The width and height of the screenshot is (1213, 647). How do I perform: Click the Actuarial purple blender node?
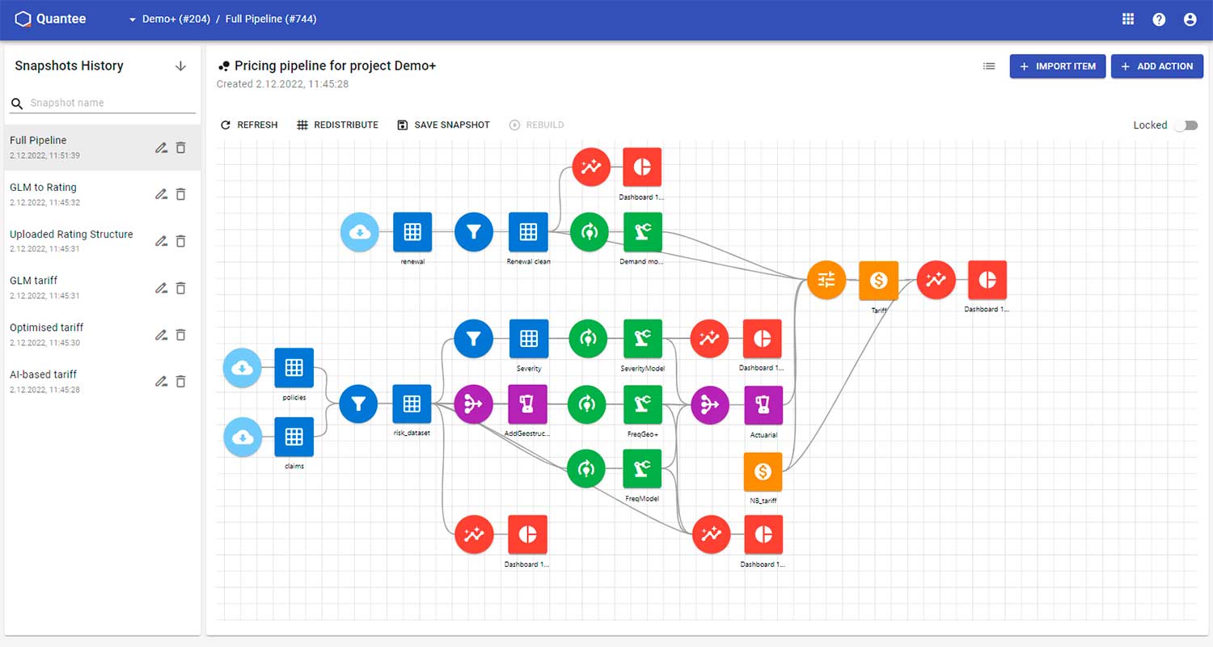click(x=763, y=405)
